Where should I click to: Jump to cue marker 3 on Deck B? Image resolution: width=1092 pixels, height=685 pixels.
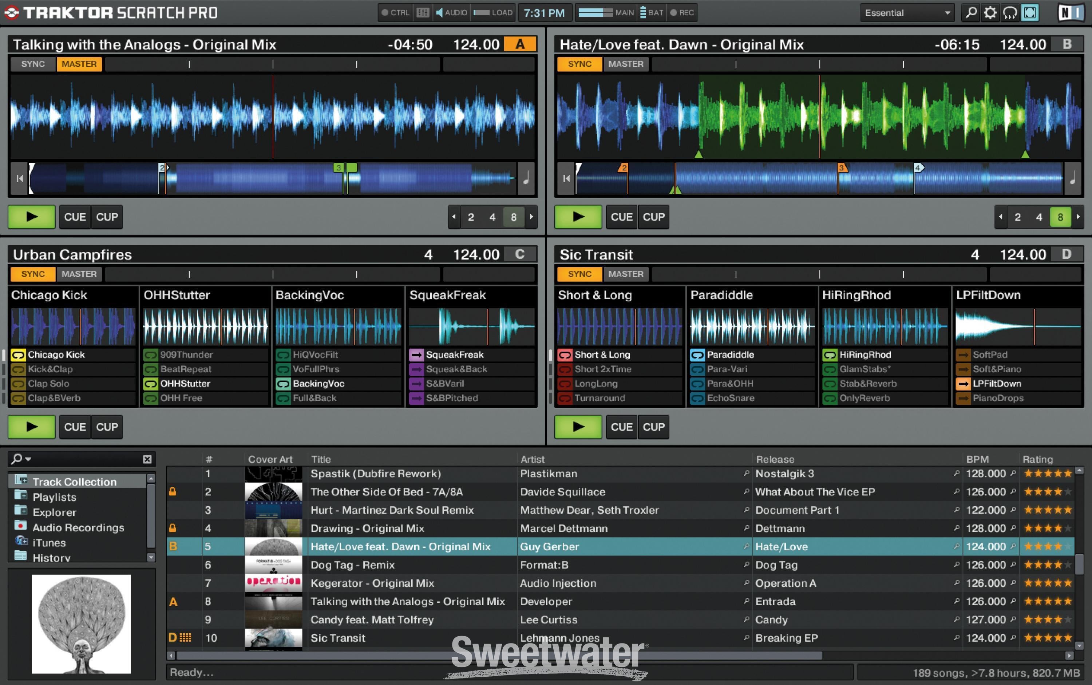(842, 168)
